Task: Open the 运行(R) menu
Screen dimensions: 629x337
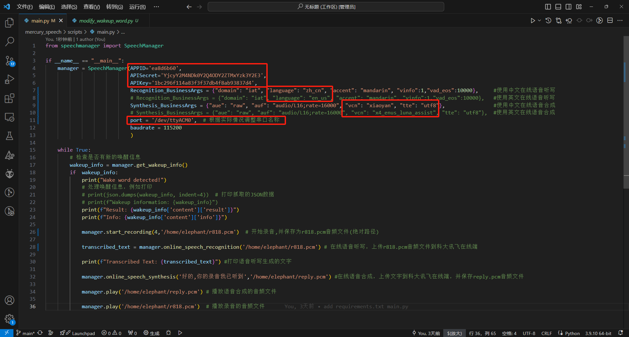Action: 138,7
